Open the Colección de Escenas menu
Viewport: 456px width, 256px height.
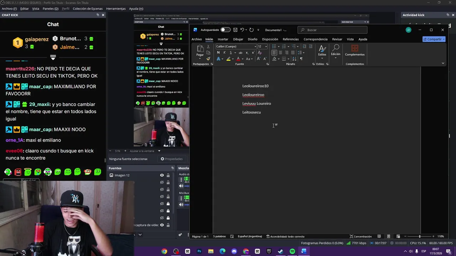tap(88, 9)
